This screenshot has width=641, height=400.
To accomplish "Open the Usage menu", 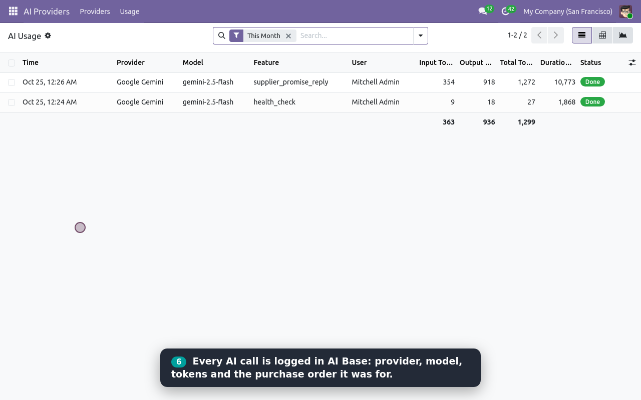I will (130, 11).
